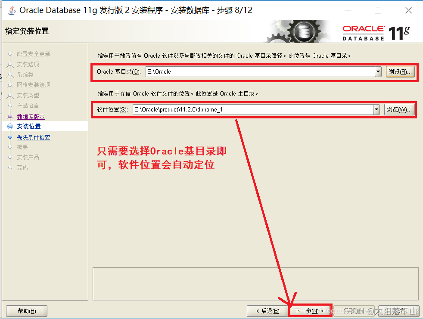
Task: Click the 安装选项 step label
Action: [x=28, y=64]
